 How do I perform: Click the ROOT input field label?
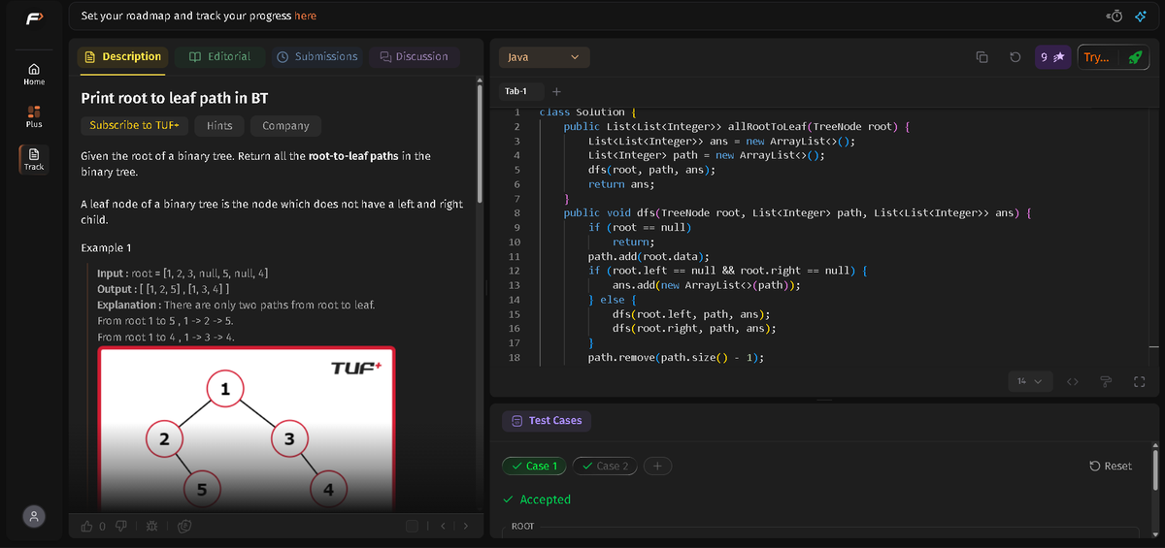(x=522, y=527)
